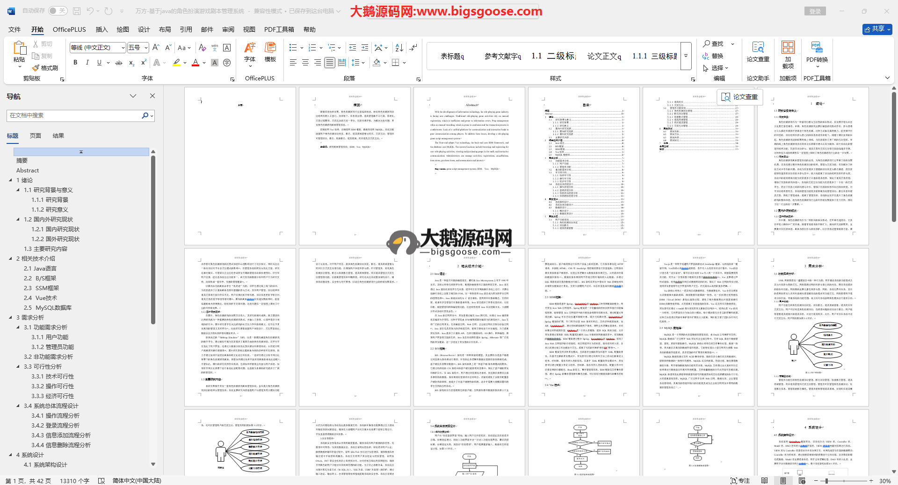Jump to 2.4 Vue技术 heading
Image resolution: width=898 pixels, height=485 pixels.
pyautogui.click(x=46, y=298)
